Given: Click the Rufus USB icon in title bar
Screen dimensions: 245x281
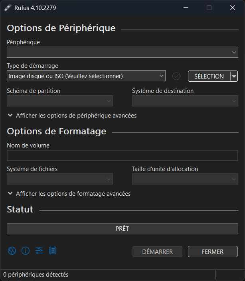Looking at the screenshot, I should point(8,8).
